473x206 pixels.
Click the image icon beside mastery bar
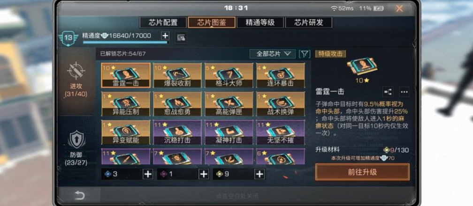point(181,37)
